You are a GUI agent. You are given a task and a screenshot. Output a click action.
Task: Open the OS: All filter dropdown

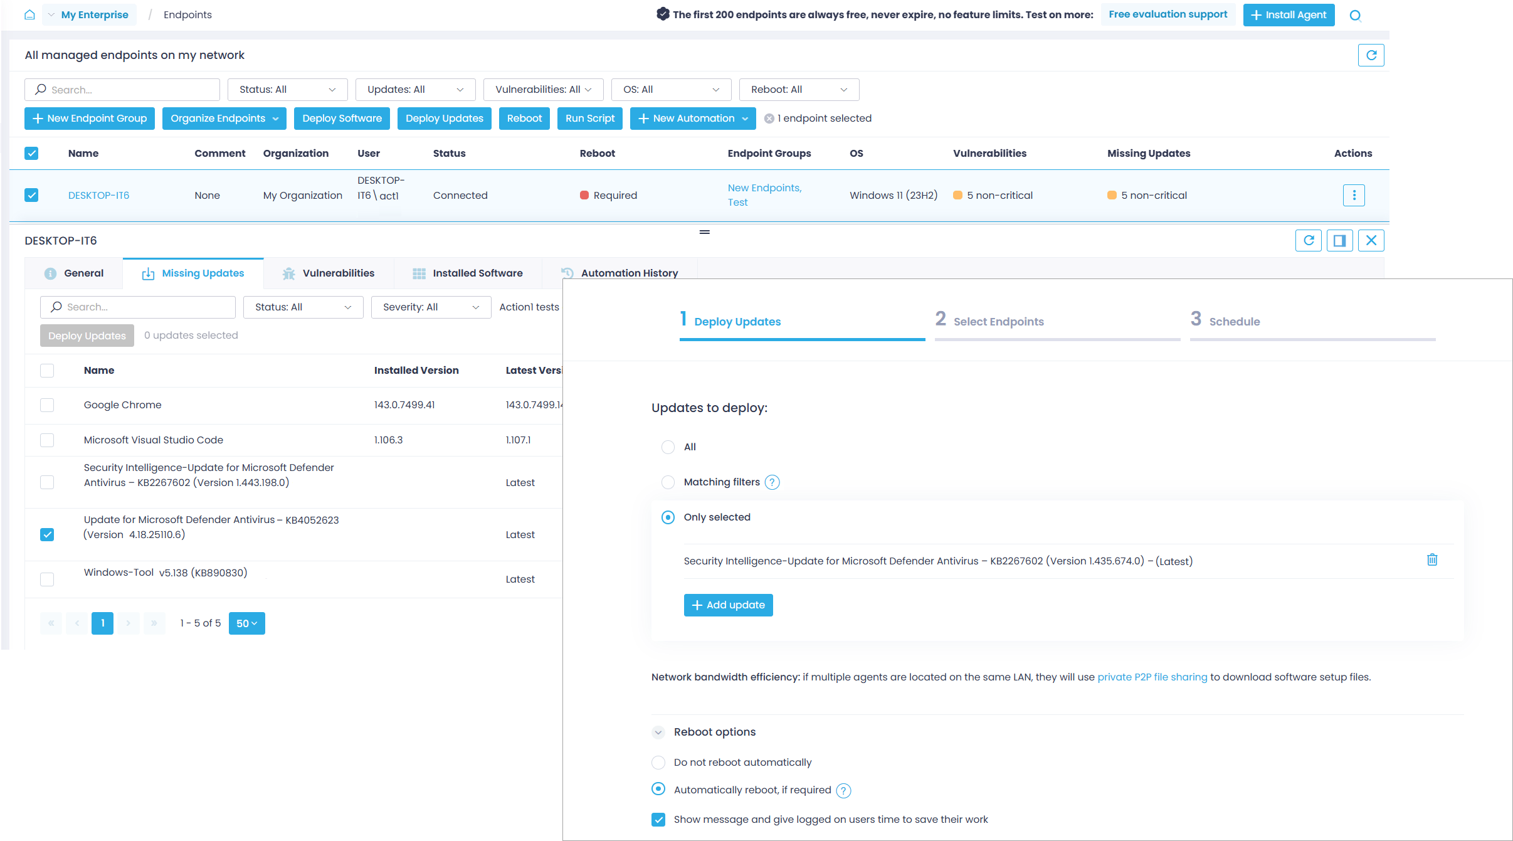(670, 89)
